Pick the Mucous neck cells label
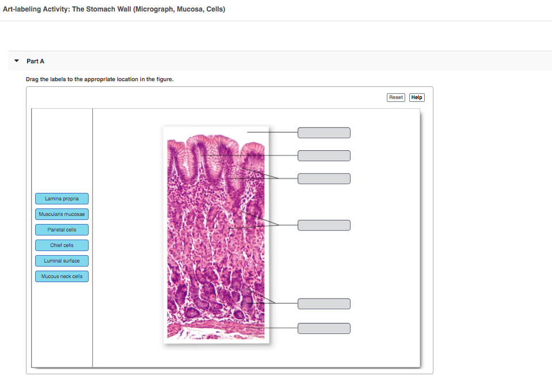This screenshot has width=552, height=376. (x=62, y=276)
